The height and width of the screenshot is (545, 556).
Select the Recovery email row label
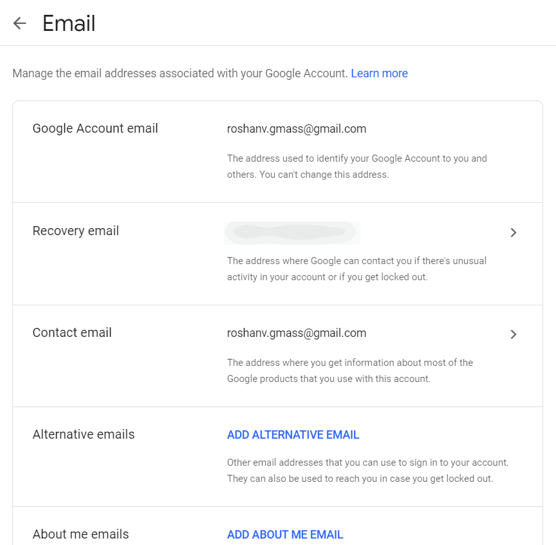tap(76, 231)
